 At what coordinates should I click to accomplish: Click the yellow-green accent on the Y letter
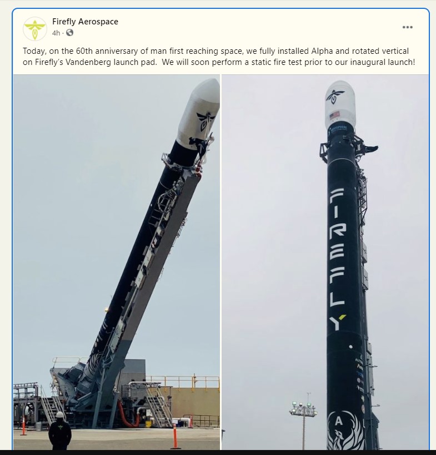tap(343, 317)
